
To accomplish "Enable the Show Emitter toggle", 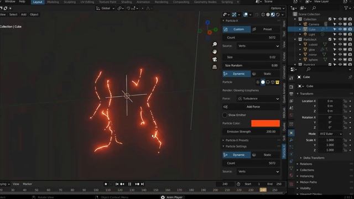I will [225, 115].
